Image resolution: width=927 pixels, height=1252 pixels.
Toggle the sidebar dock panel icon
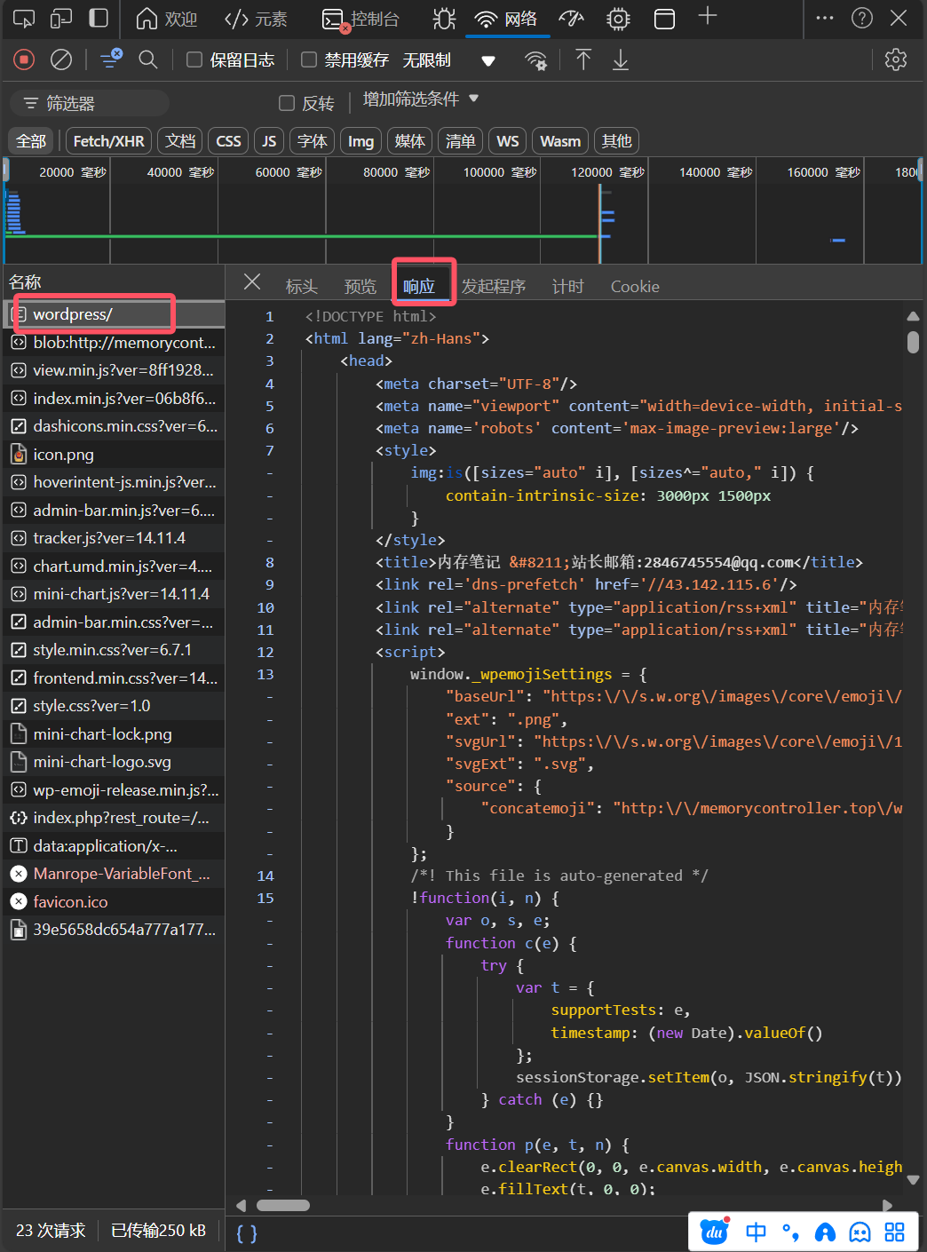point(99,19)
